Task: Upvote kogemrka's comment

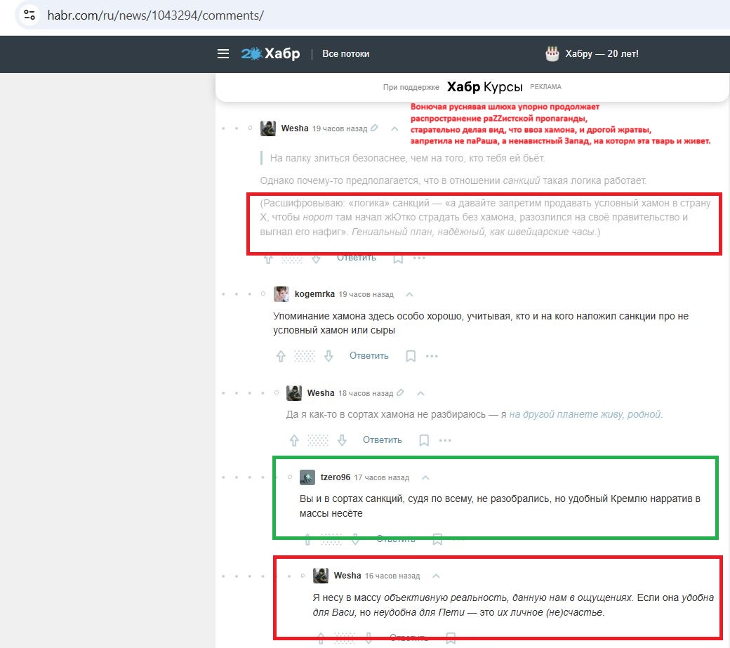Action: click(x=281, y=356)
